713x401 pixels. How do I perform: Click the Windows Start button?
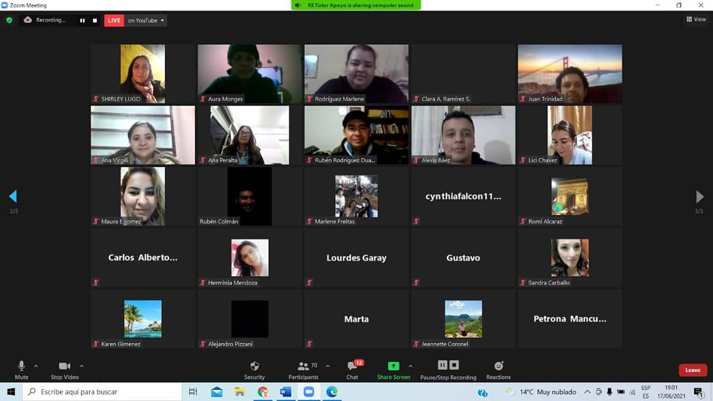click(x=11, y=392)
